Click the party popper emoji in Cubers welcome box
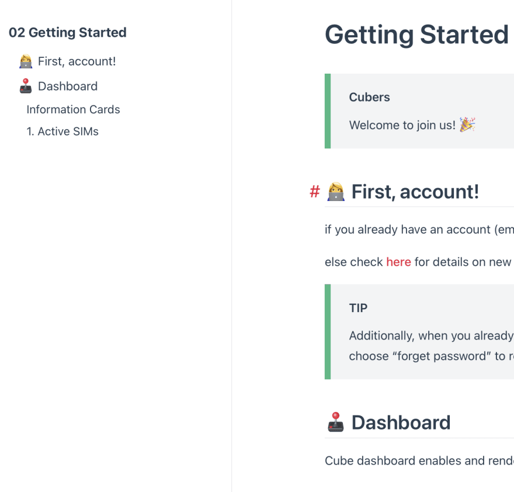This screenshot has width=514, height=492. [467, 124]
